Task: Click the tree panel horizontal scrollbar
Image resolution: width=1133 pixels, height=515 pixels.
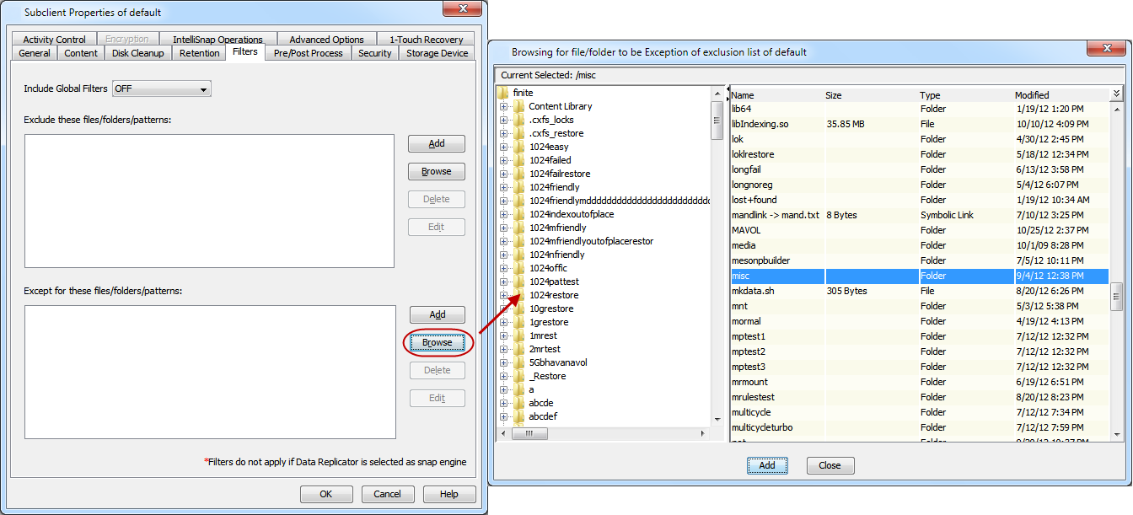Action: (x=531, y=433)
